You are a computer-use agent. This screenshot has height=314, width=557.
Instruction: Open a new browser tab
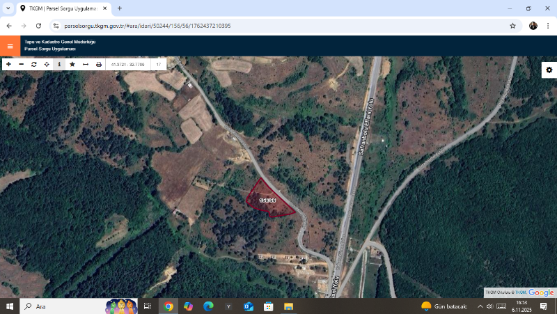pos(120,8)
